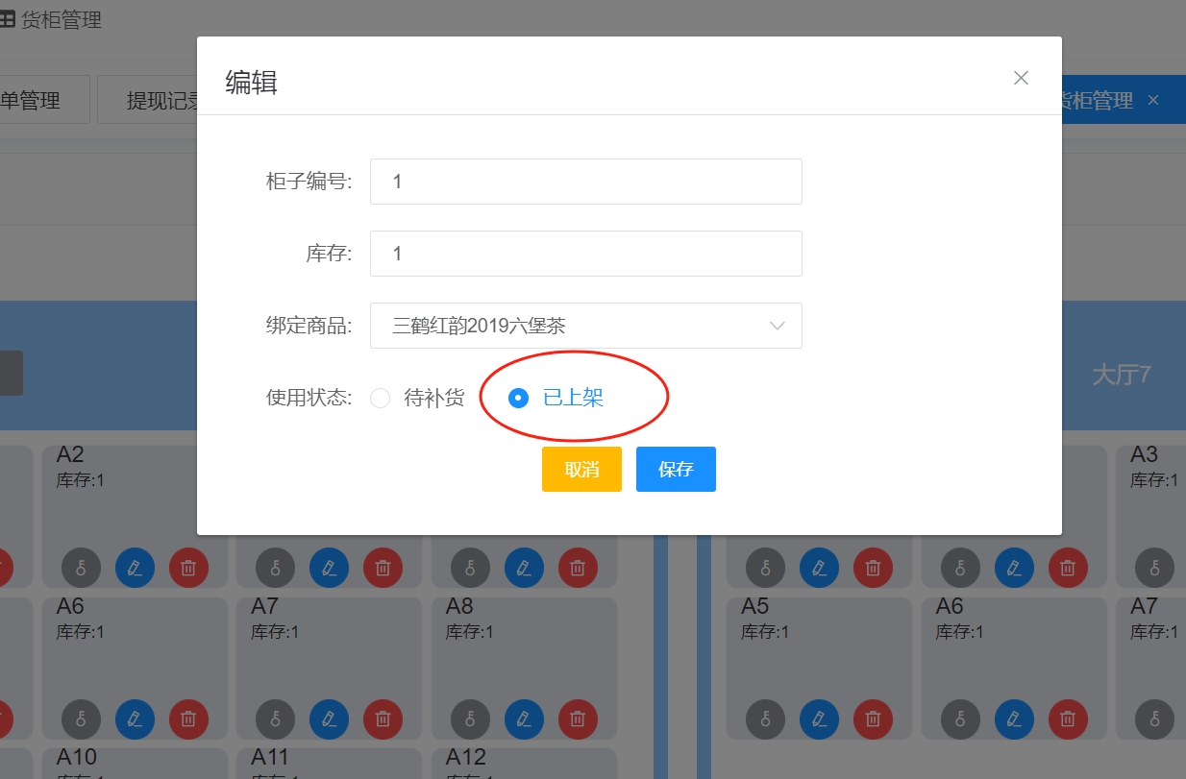Click the key icon on card A5
Screen dimensions: 1186x779
pyautogui.click(x=766, y=718)
